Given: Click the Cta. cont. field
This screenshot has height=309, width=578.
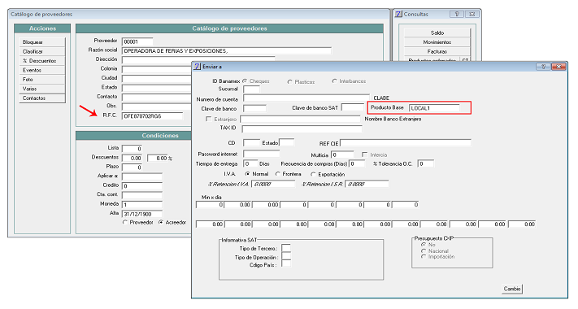Looking at the screenshot, I should (x=142, y=195).
